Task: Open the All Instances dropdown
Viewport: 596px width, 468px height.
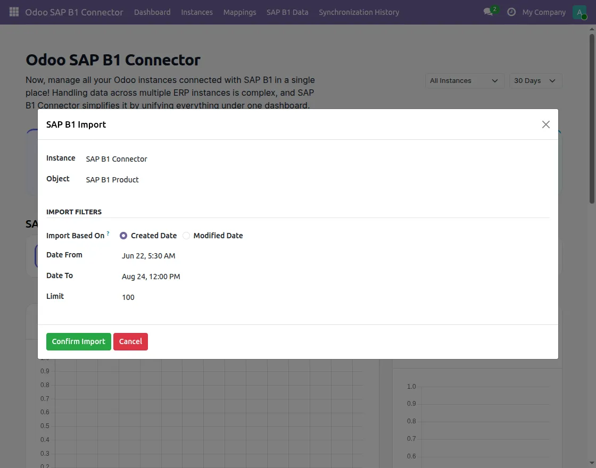Action: 465,80
